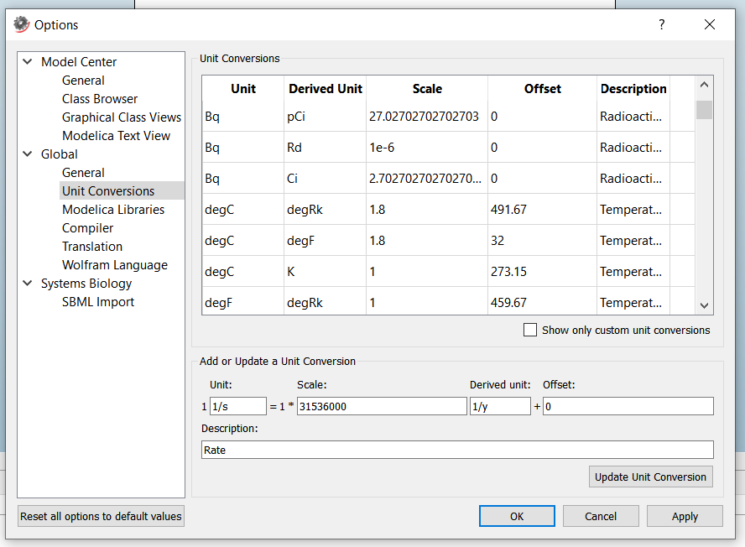Select General under Global

tap(83, 173)
